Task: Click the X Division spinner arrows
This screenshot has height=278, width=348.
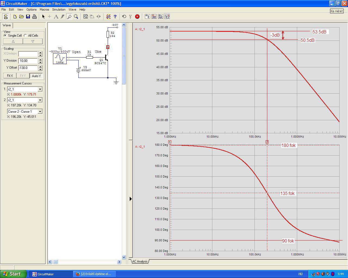Action: pos(40,54)
